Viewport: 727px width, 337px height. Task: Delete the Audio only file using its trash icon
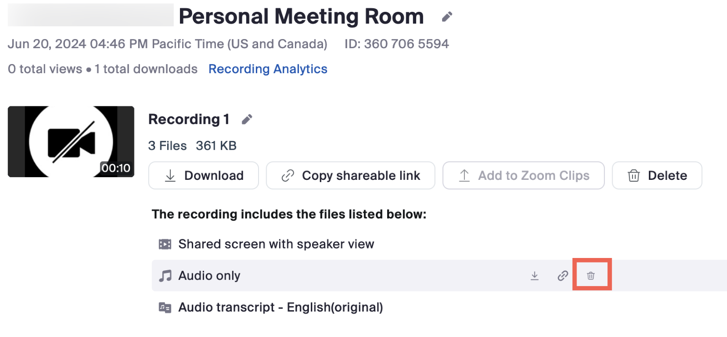point(591,275)
